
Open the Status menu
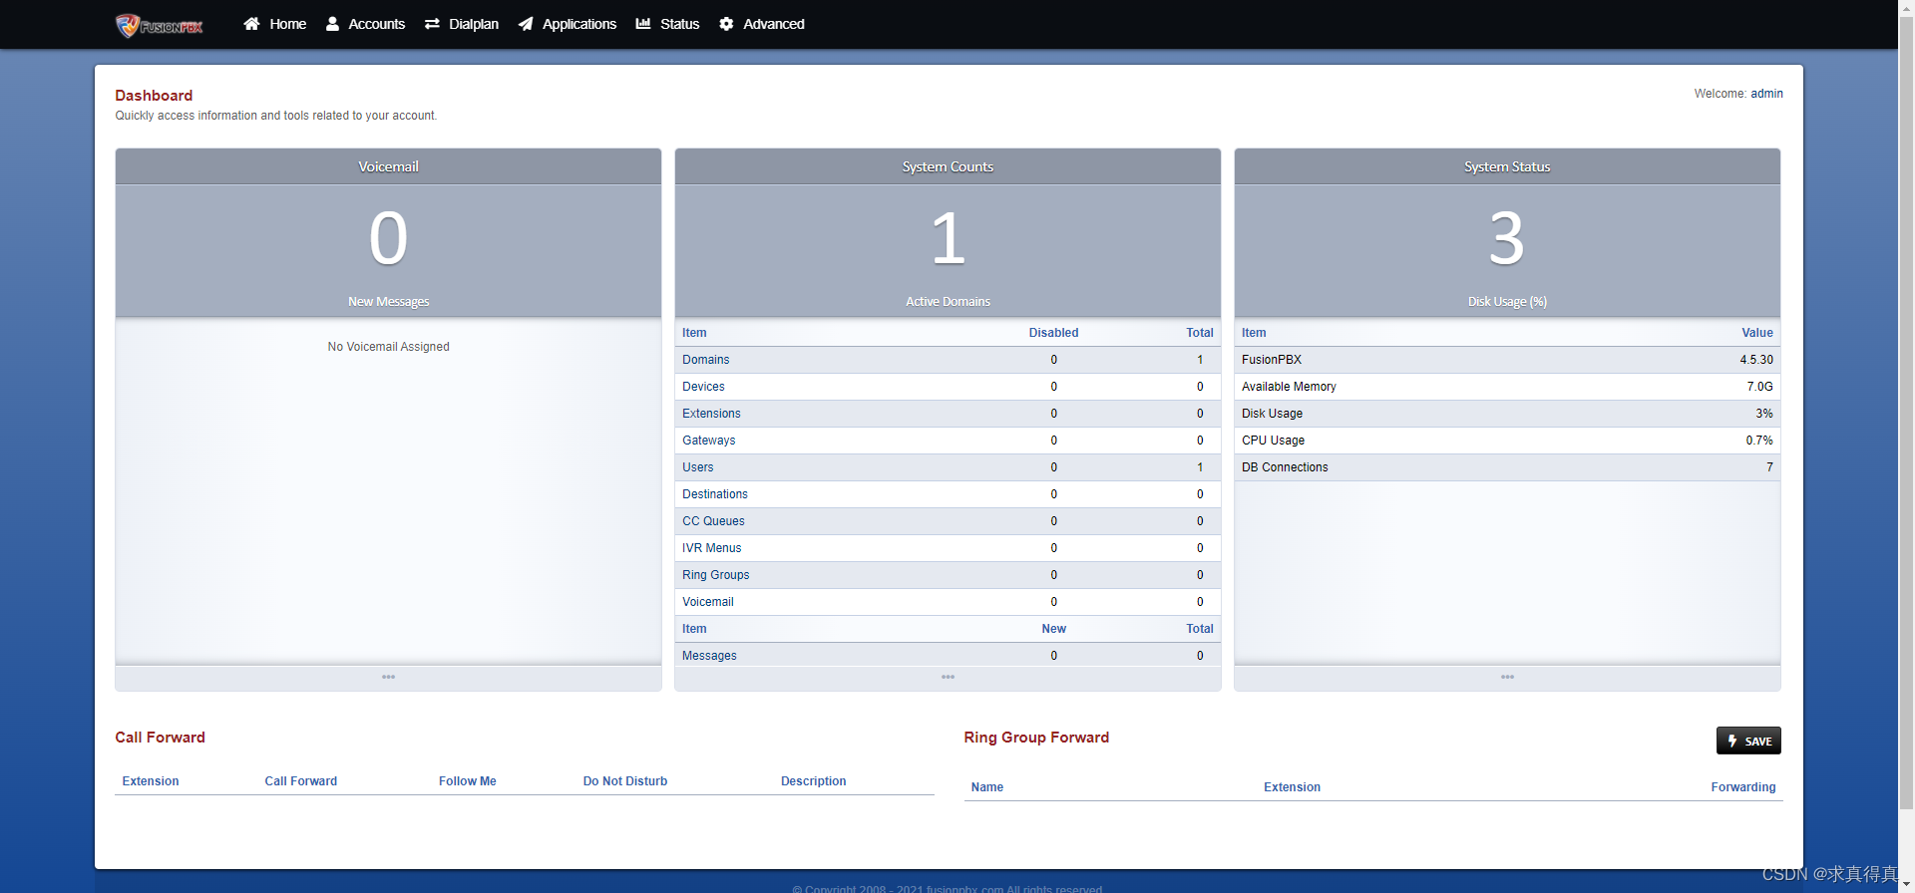(x=667, y=24)
